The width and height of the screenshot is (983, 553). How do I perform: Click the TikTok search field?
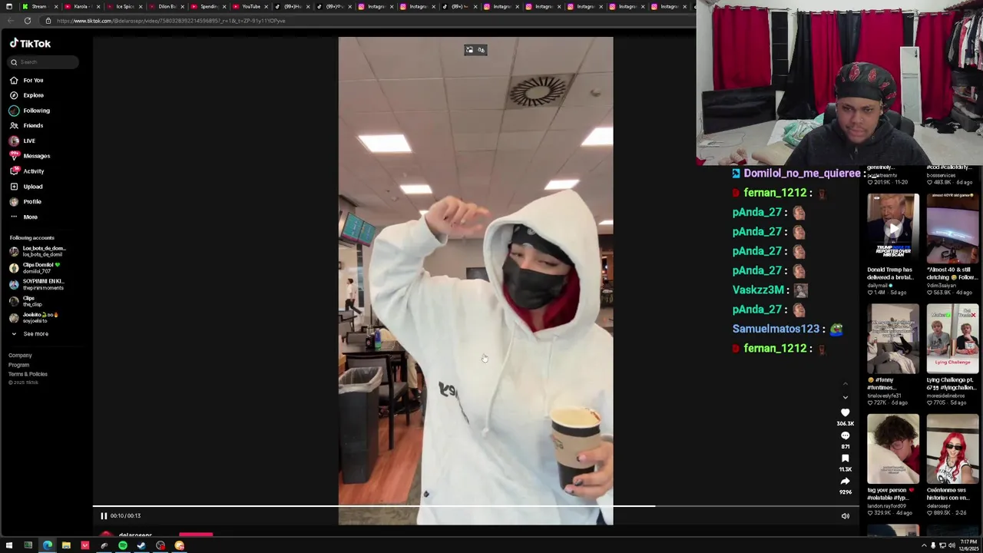[x=44, y=62]
